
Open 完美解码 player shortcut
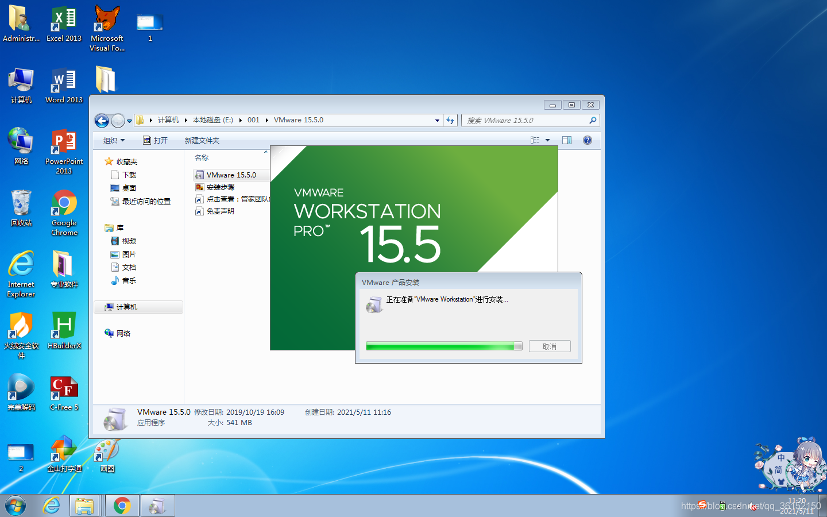[x=21, y=392]
